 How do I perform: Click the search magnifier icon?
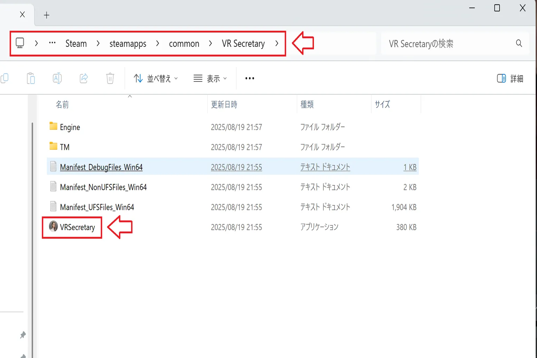tap(519, 43)
